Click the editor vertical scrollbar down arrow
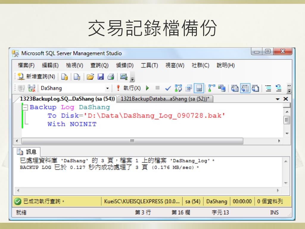 [x=287, y=133]
